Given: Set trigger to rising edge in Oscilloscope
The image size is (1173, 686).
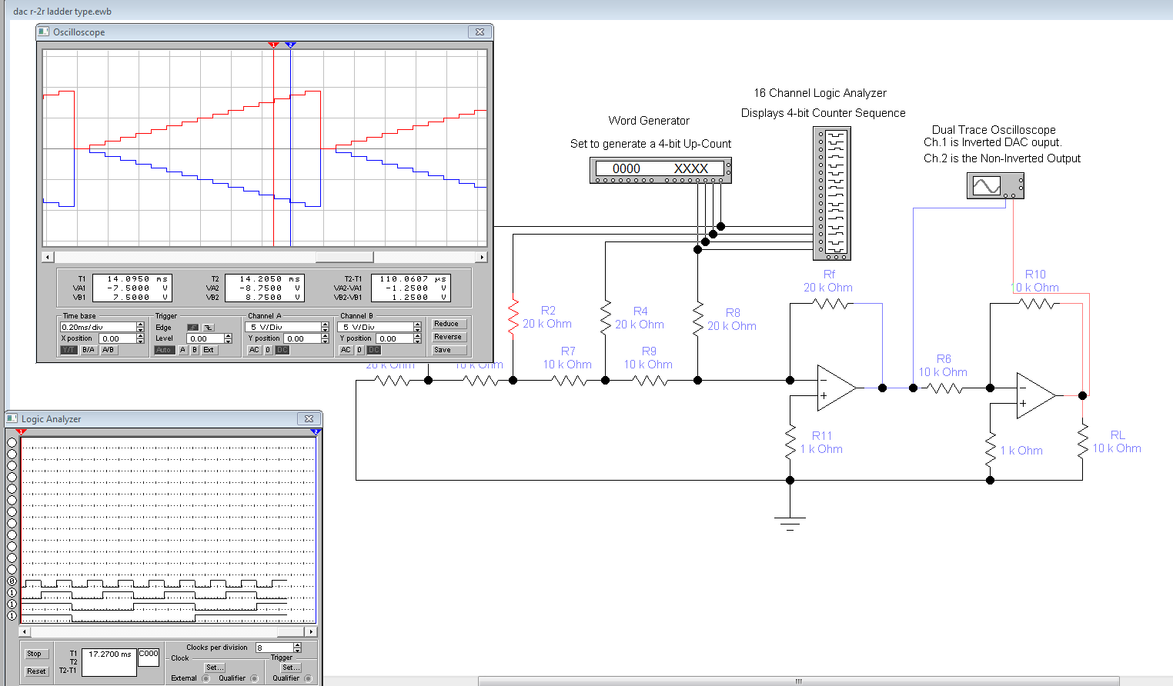Looking at the screenshot, I should point(192,328).
